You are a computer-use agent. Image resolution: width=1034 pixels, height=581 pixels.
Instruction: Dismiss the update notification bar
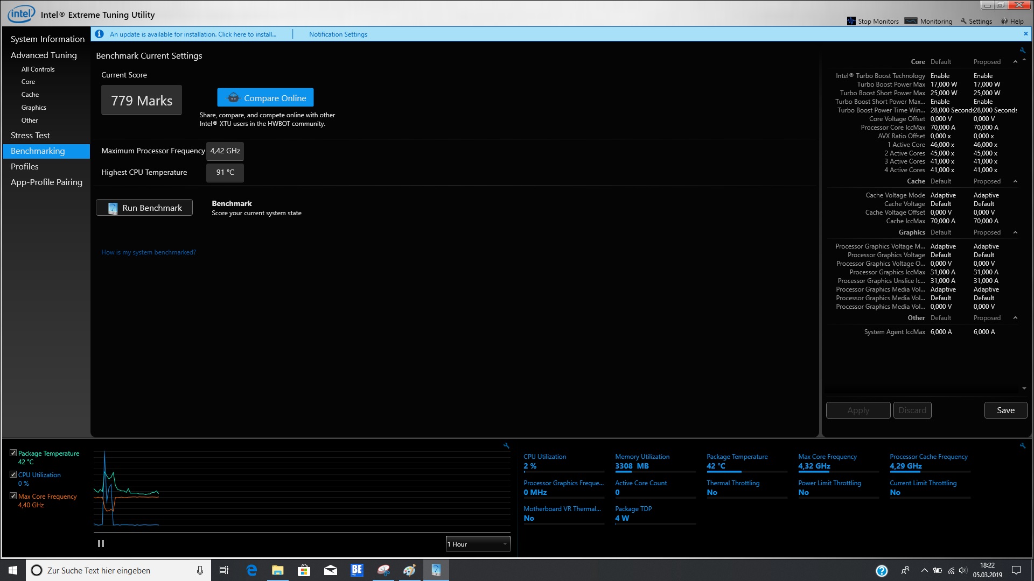pos(1025,33)
